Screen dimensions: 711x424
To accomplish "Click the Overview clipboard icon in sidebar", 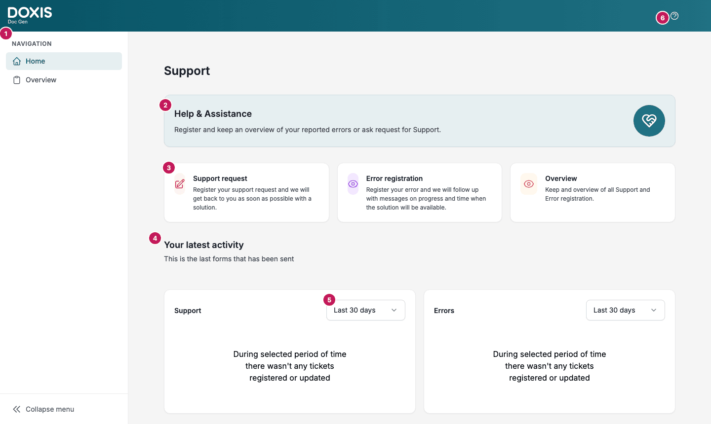I will click(17, 80).
